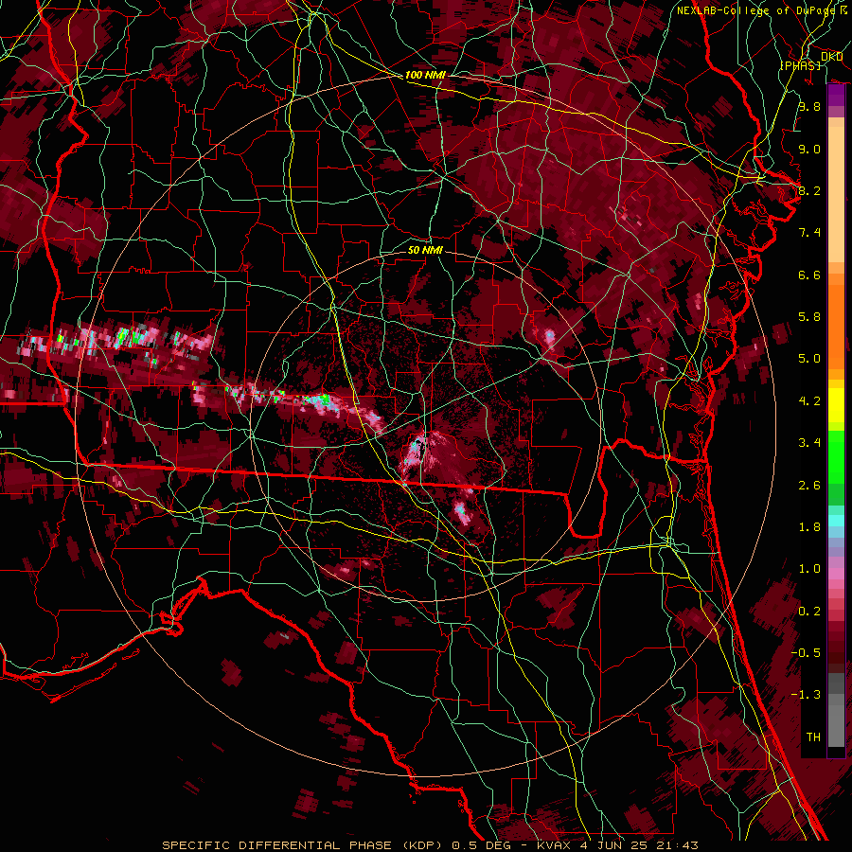Click the 6.6 legend value
The height and width of the screenshot is (852, 852).
pyautogui.click(x=809, y=275)
